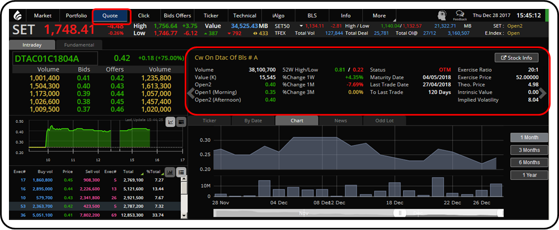The width and height of the screenshot is (559, 230).
Task: Select row with buy vol 1,860,800
Action: (x=95, y=180)
